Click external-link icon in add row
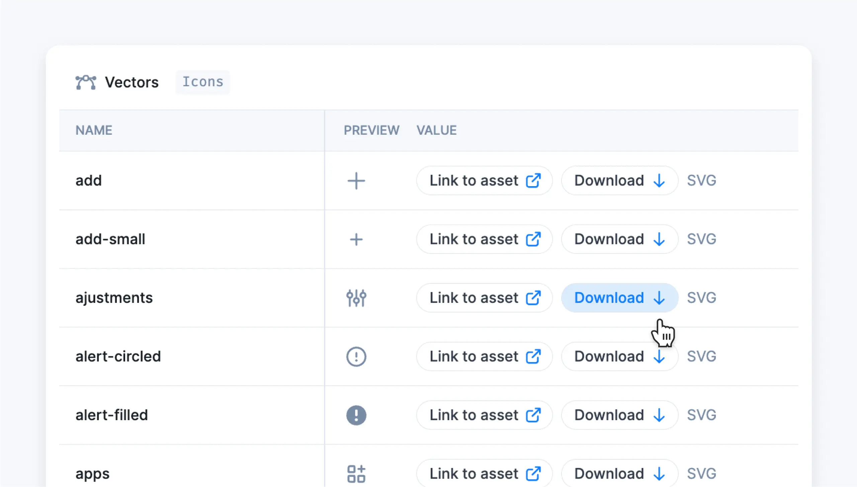 (533, 180)
